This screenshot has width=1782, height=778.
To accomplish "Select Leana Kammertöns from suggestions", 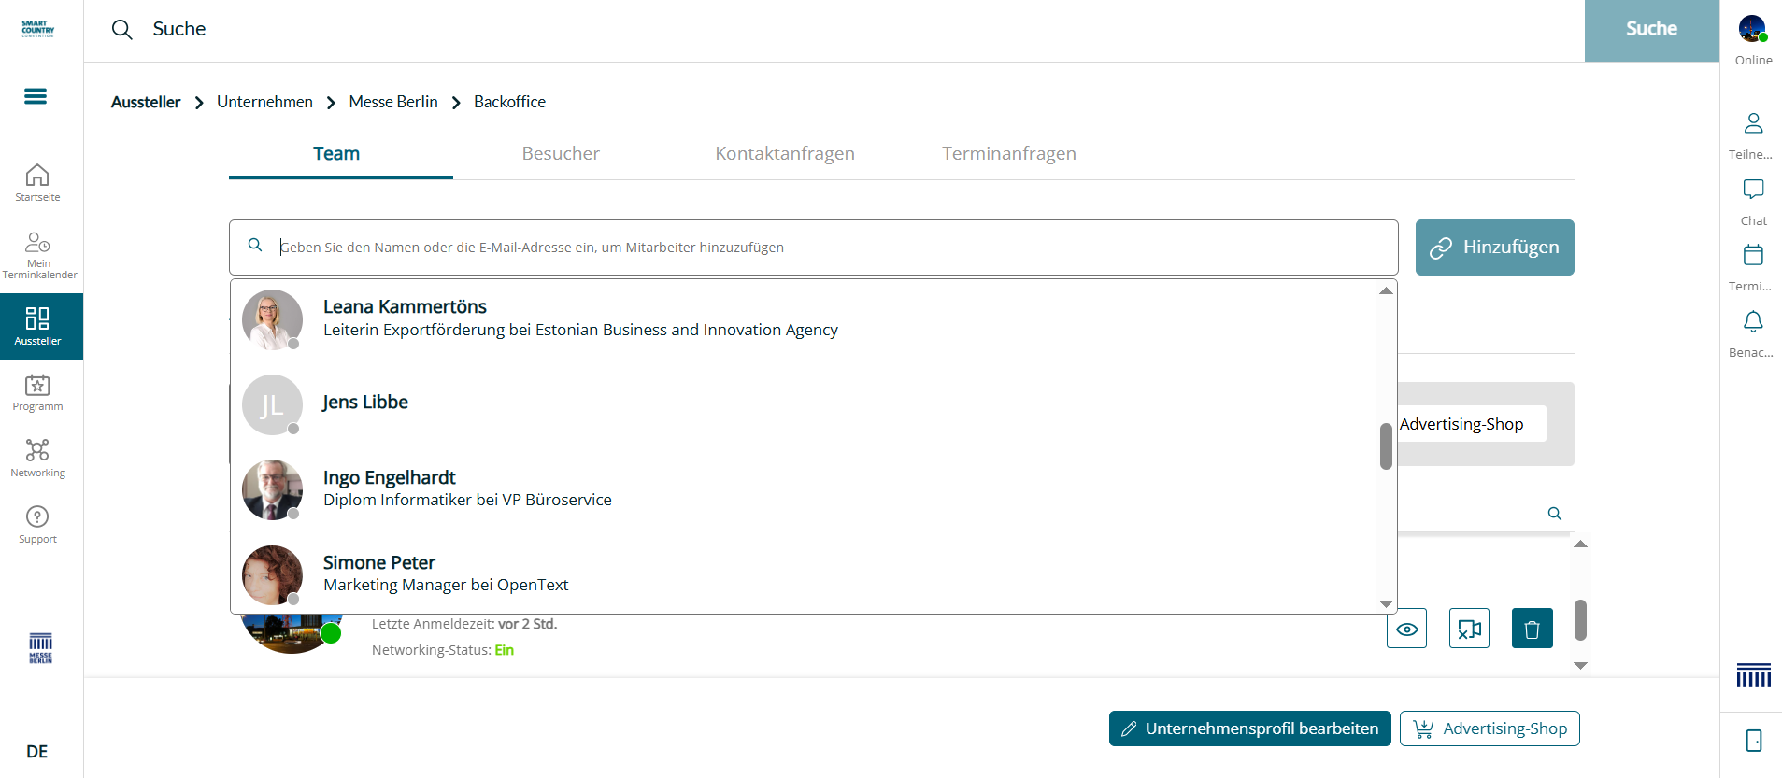I will tap(804, 318).
